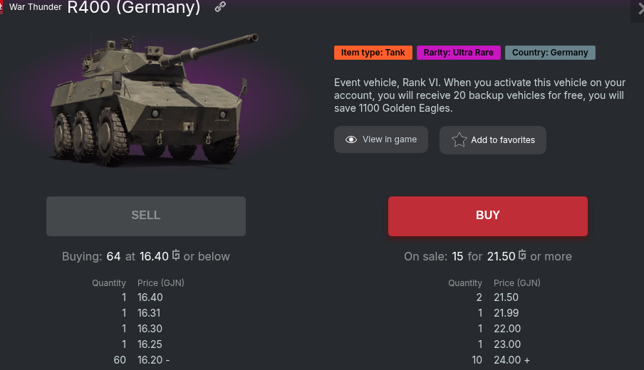Select the Item type: Tank tag

[x=373, y=53]
